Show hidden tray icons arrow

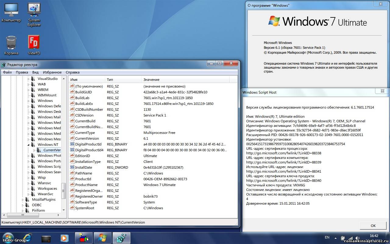336,238
